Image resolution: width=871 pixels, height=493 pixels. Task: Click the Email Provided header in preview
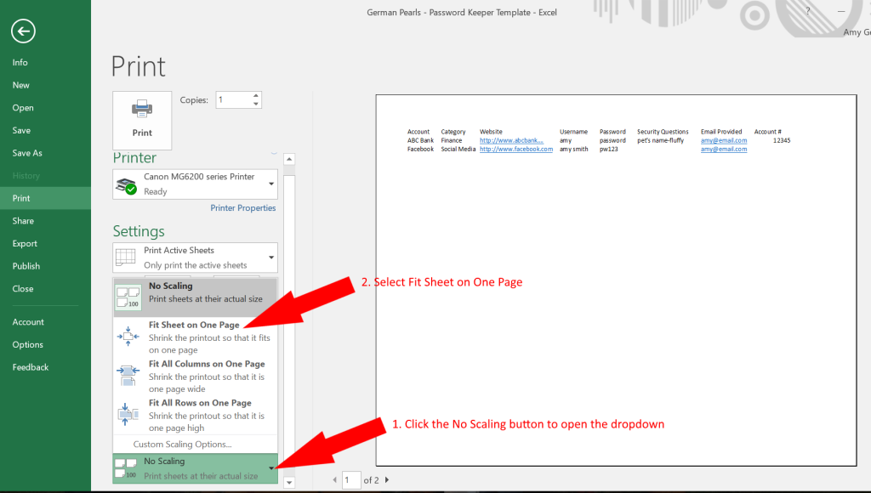click(721, 132)
